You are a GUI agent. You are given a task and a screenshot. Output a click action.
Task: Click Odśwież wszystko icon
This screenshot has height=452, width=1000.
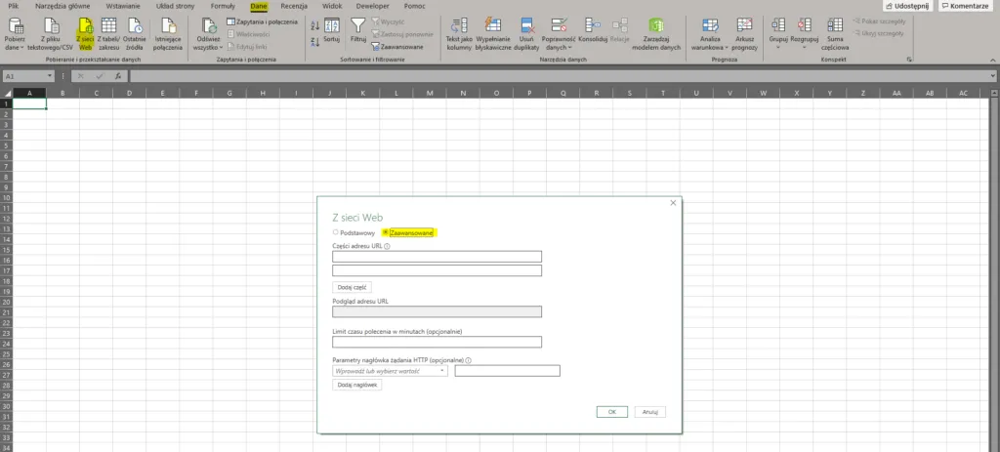click(209, 25)
